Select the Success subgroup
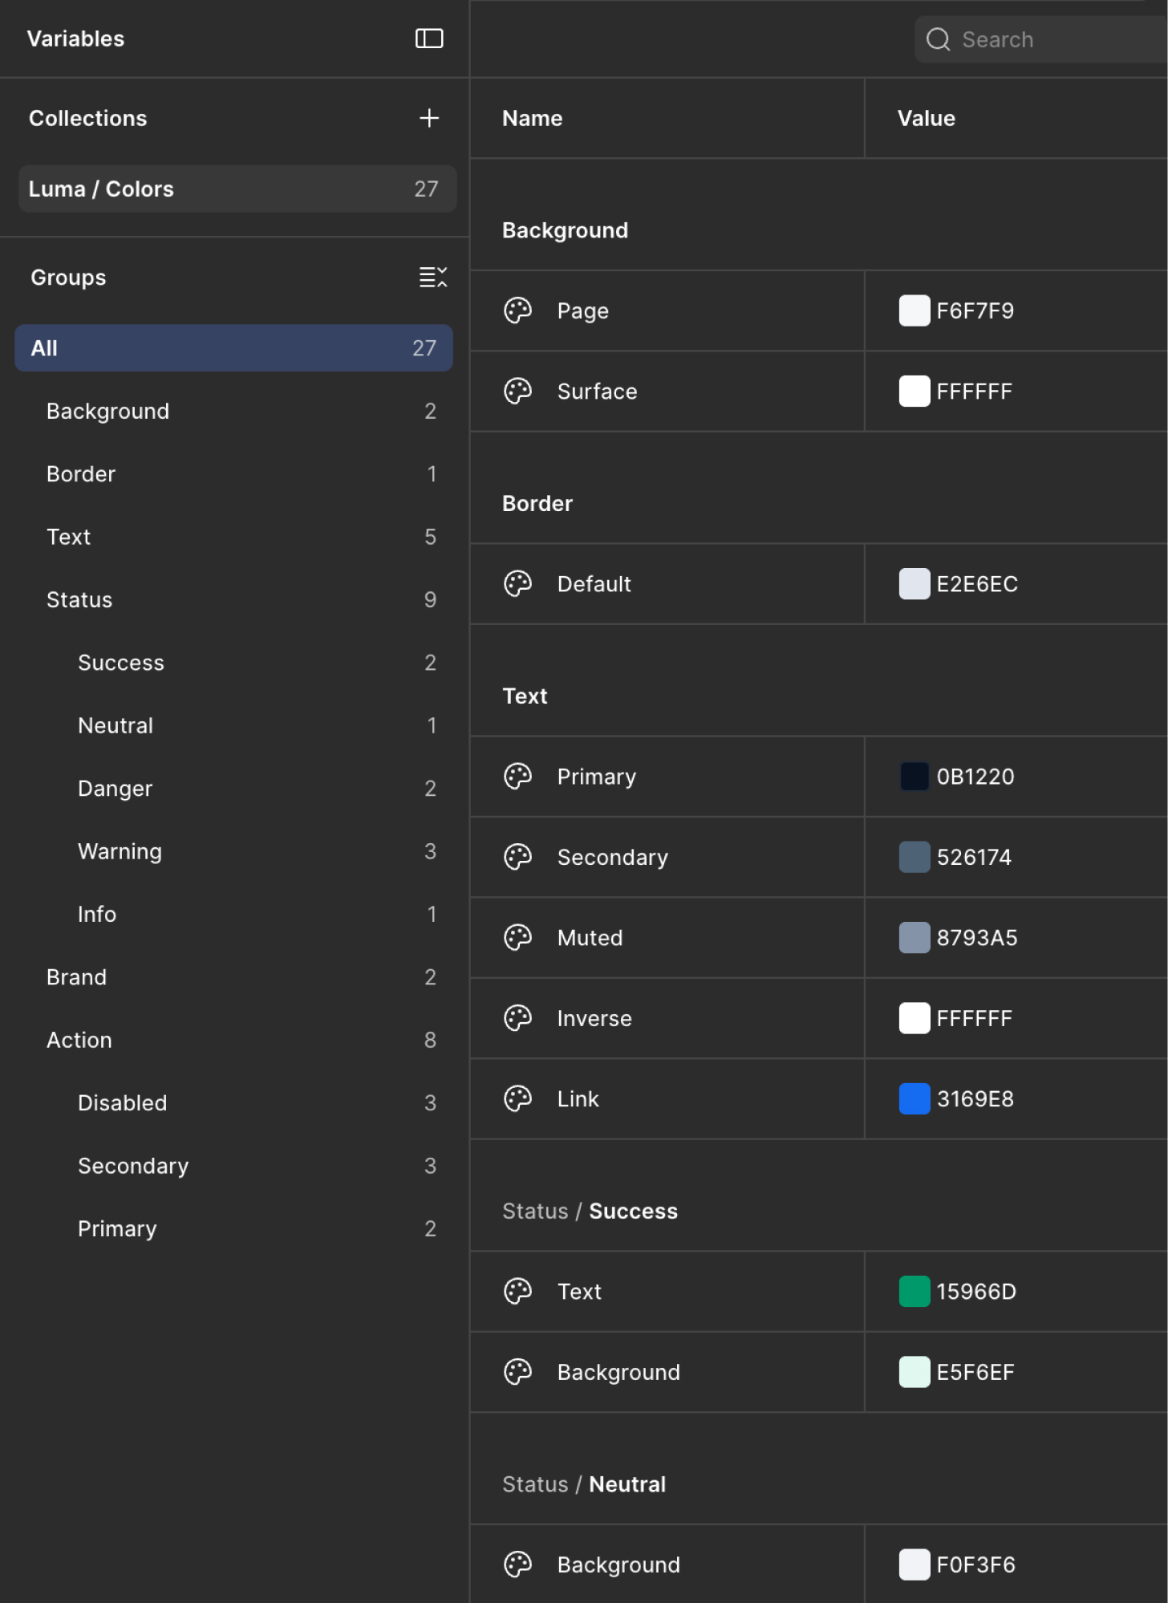This screenshot has width=1168, height=1603. click(x=233, y=663)
